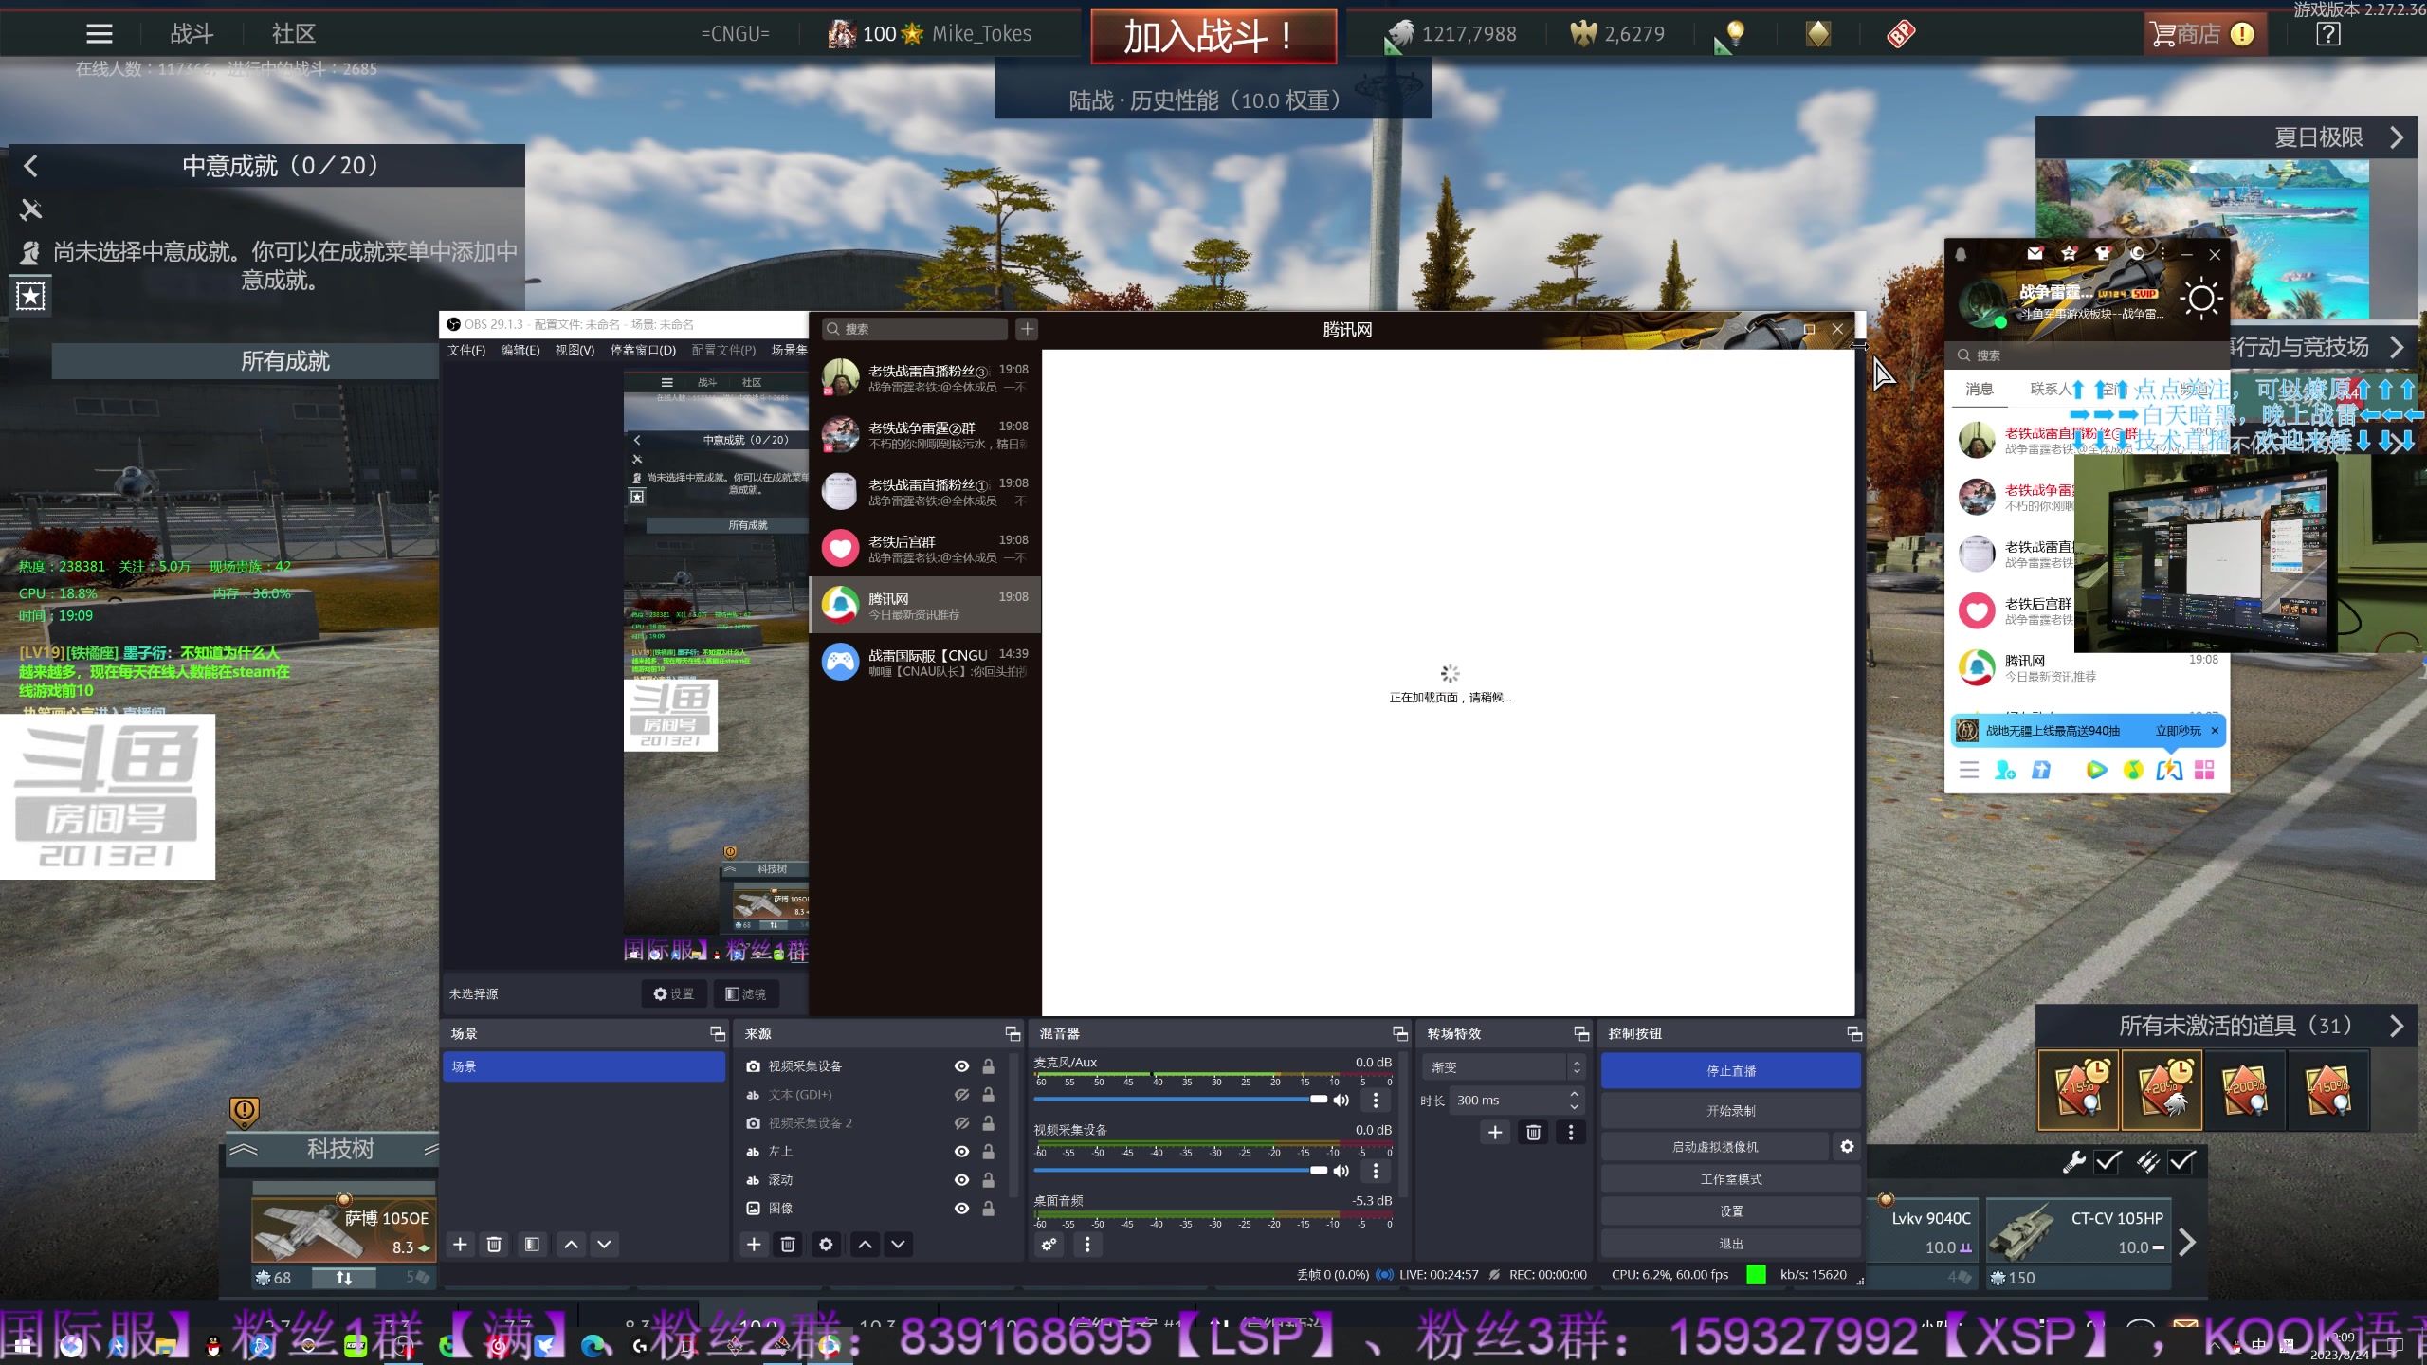Viewport: 2427px width, 1365px height.
Task: Select 老铁后宫群 chat in list
Action: click(924, 549)
